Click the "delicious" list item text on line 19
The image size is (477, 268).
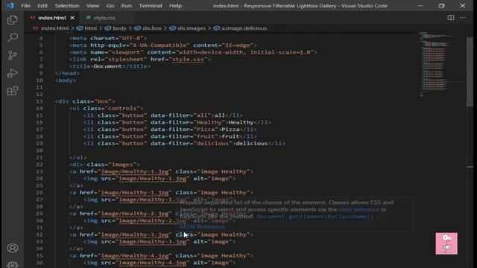coord(252,144)
